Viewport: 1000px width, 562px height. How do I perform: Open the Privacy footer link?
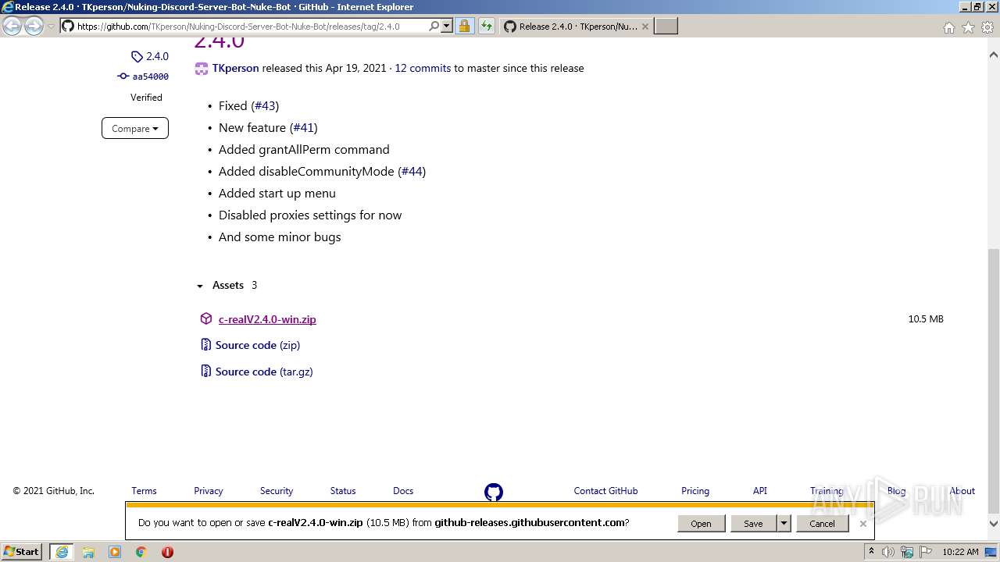(x=209, y=491)
